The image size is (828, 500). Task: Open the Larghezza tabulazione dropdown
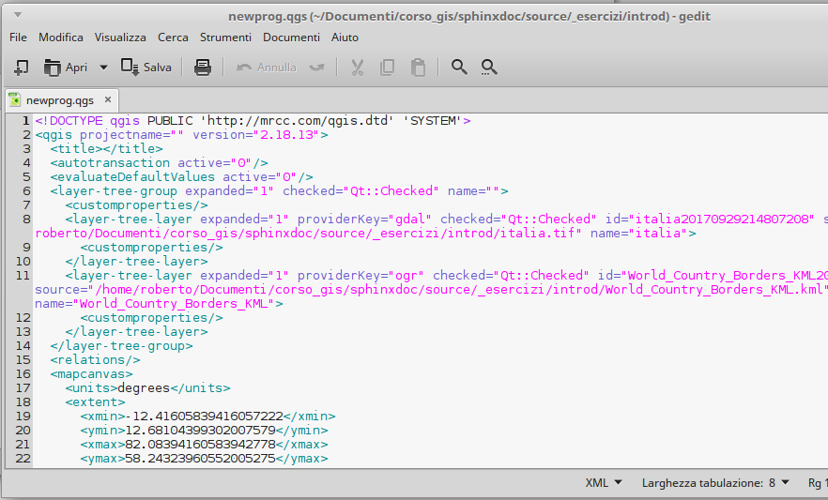[715, 482]
